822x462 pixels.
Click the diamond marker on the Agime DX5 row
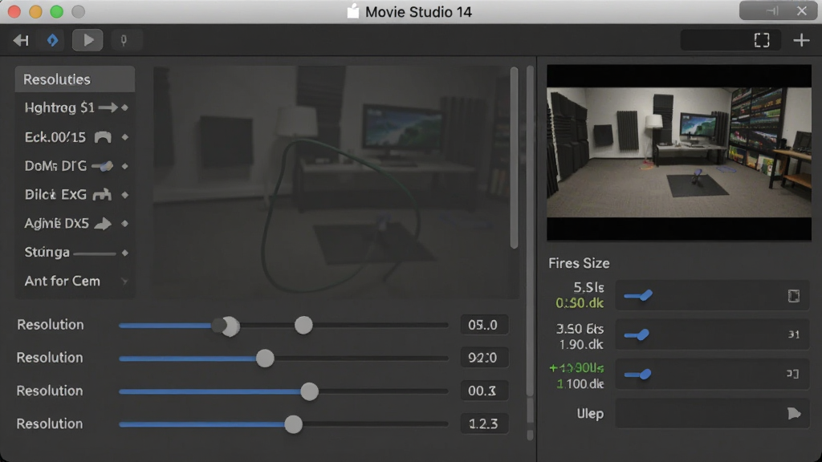(124, 224)
